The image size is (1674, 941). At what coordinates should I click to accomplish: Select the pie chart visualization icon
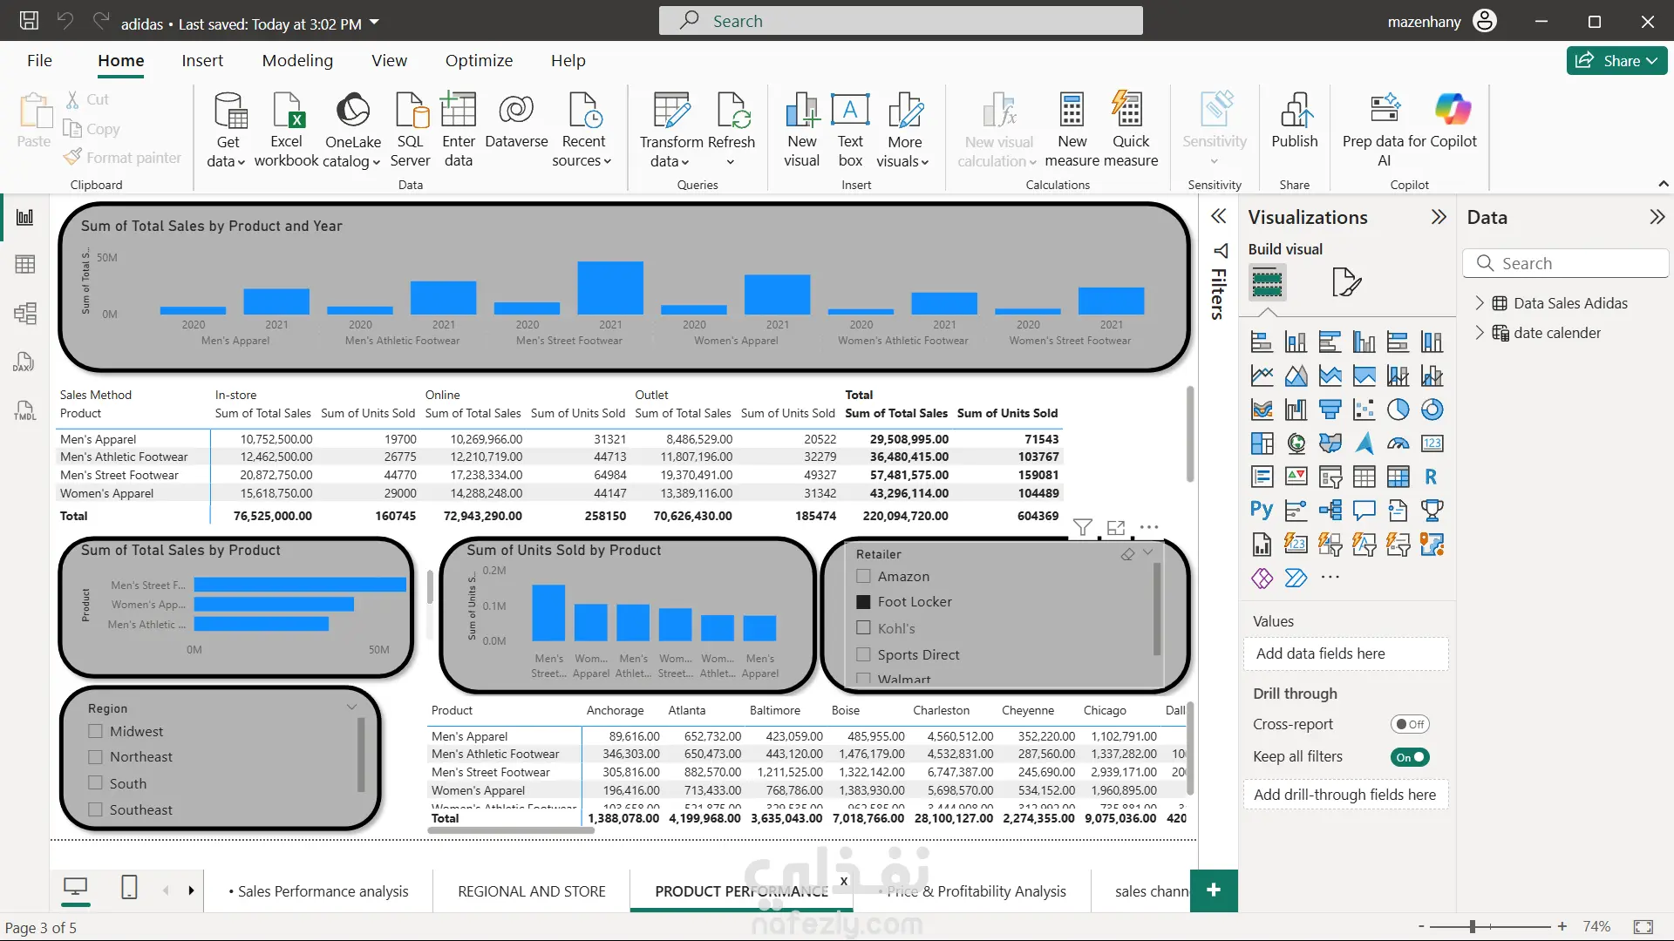pyautogui.click(x=1398, y=410)
